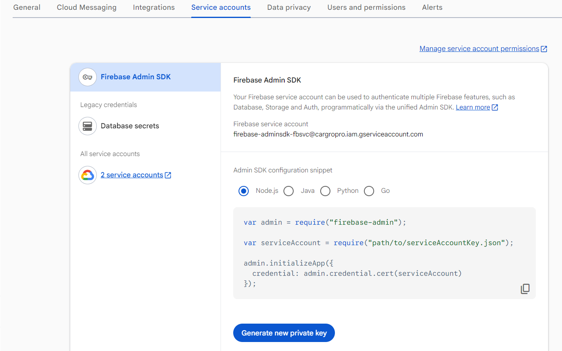The width and height of the screenshot is (562, 351).
Task: Open Manage service account permissions link
Action: pos(479,49)
